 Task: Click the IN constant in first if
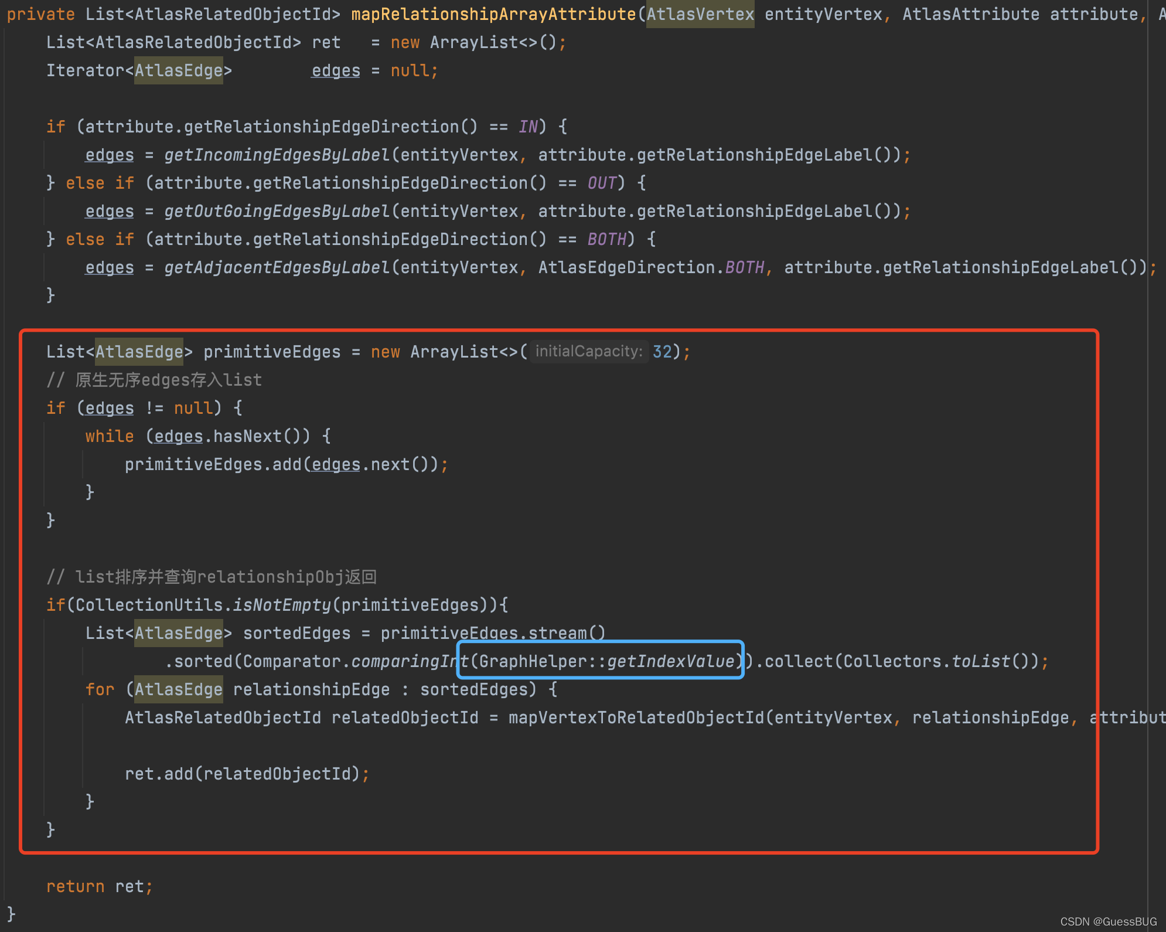pyautogui.click(x=528, y=127)
